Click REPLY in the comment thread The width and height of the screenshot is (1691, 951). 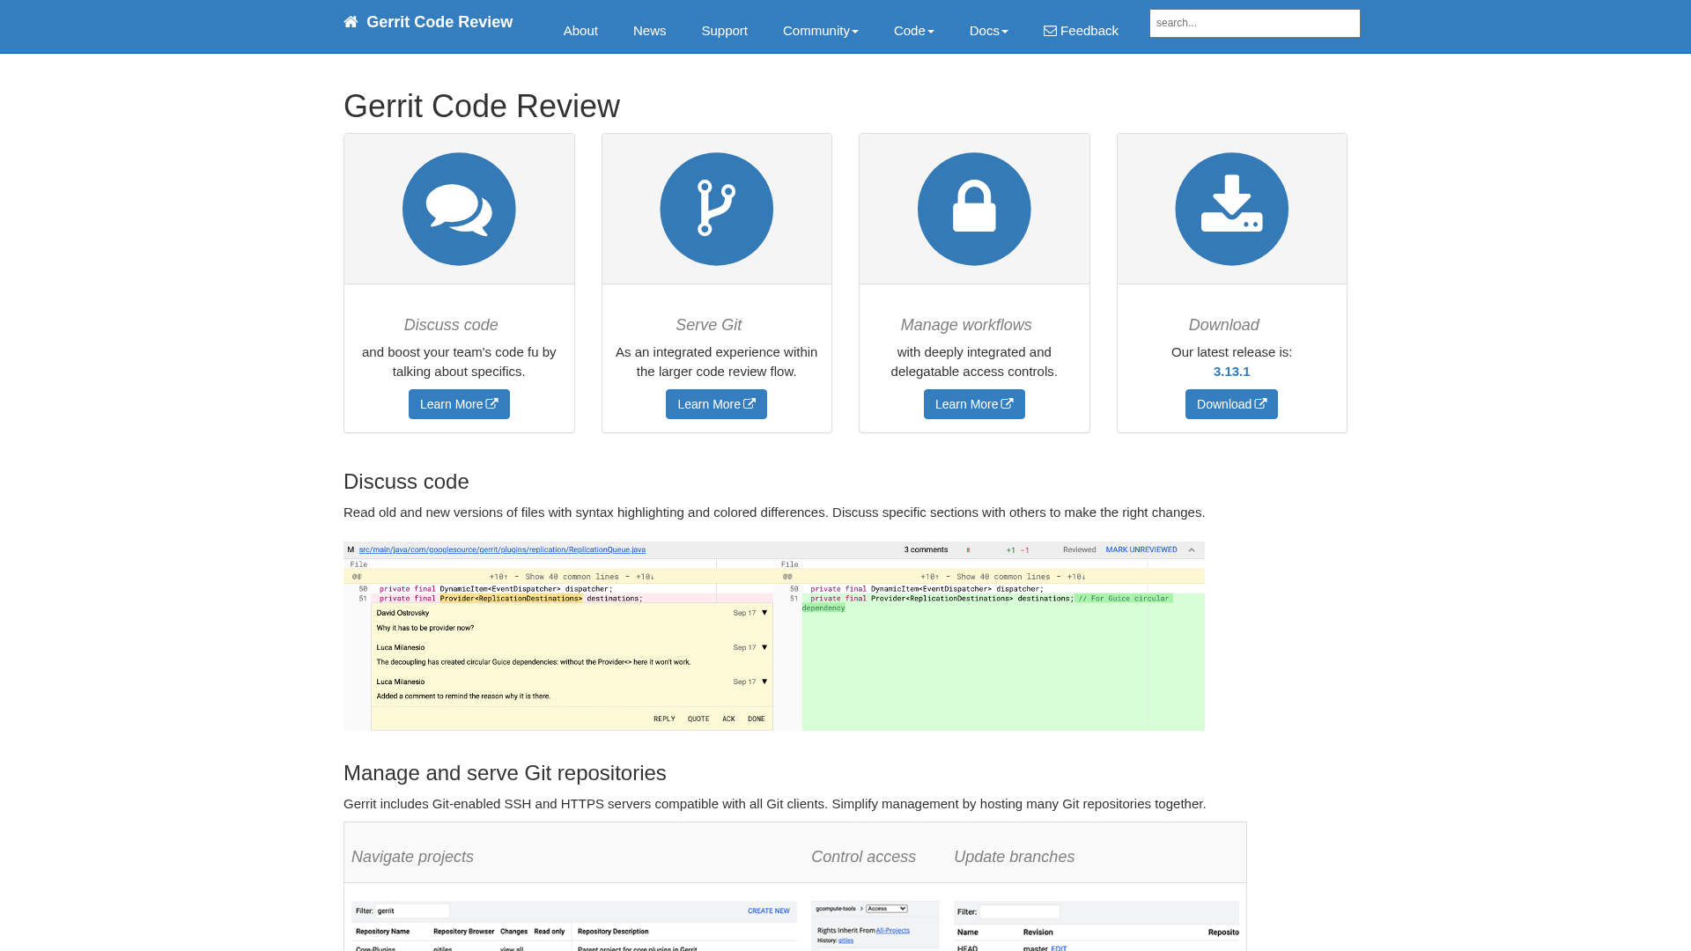[663, 719]
